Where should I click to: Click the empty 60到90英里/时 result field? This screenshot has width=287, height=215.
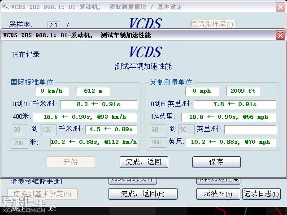pos(250,130)
